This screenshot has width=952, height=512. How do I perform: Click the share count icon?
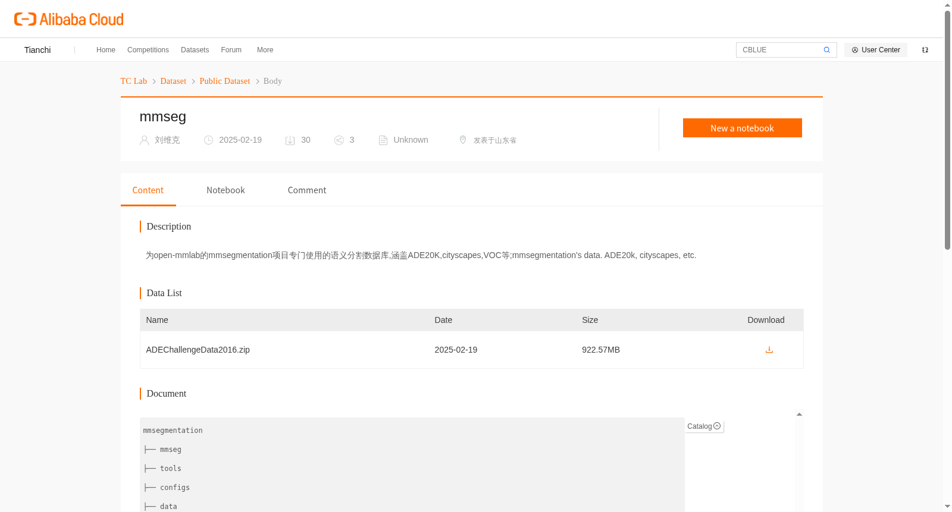click(x=339, y=140)
